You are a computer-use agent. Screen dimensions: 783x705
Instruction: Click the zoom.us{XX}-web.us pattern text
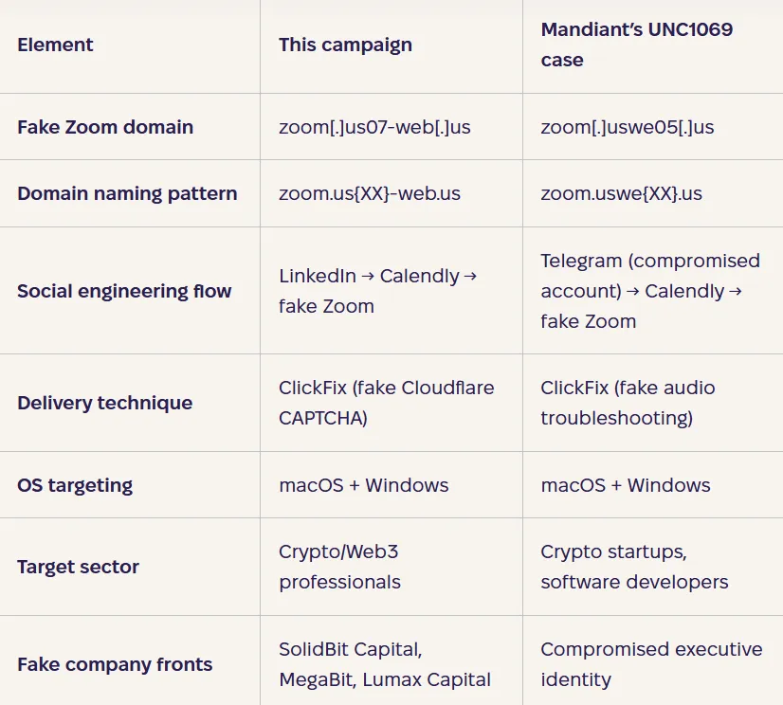pyautogui.click(x=370, y=193)
